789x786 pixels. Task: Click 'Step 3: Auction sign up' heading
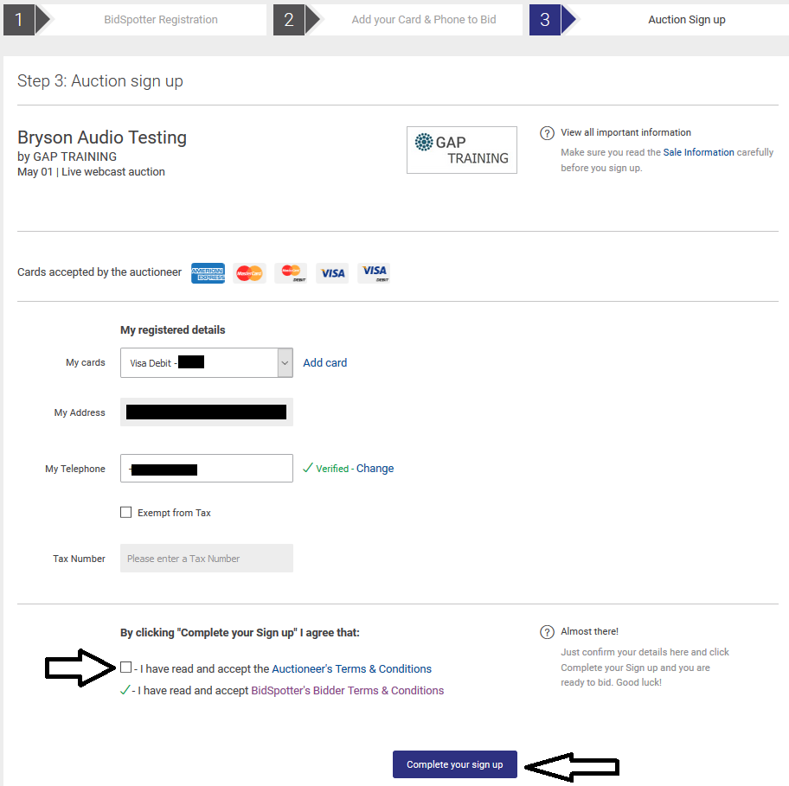coord(100,81)
